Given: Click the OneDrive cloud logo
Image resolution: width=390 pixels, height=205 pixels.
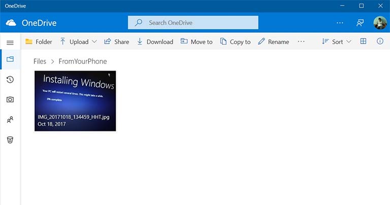Looking at the screenshot, I should 11,23.
